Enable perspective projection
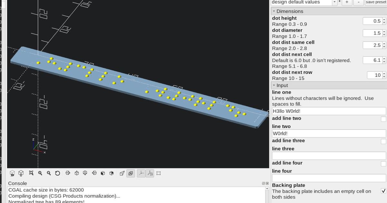 [122, 173]
